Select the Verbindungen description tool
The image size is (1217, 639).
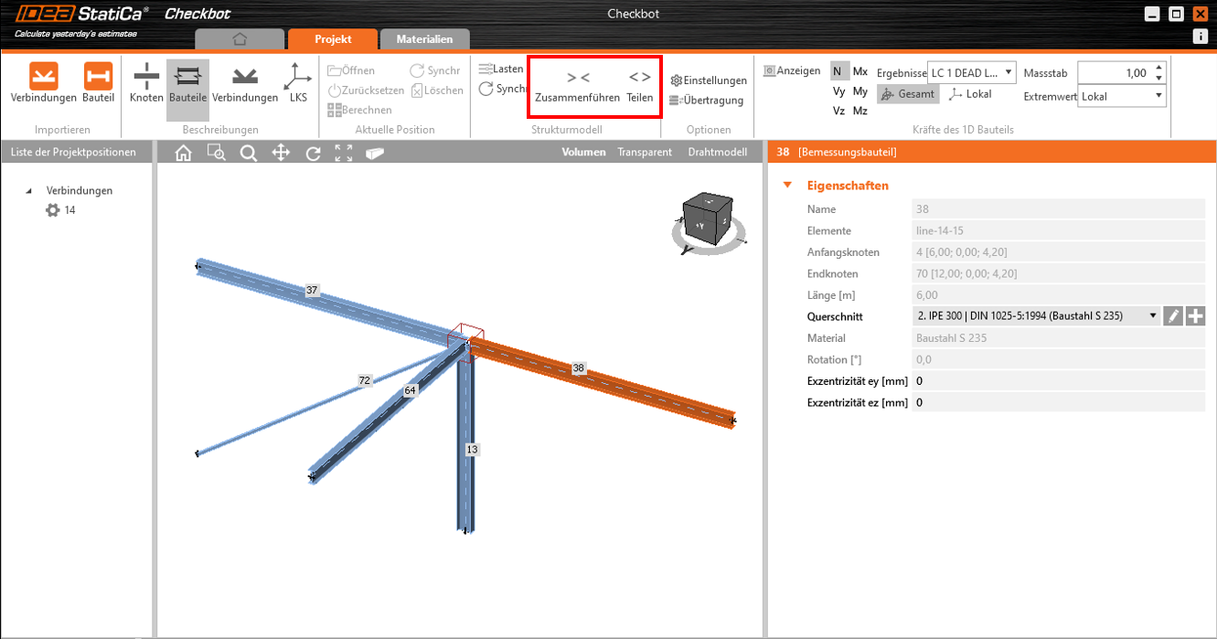(245, 83)
